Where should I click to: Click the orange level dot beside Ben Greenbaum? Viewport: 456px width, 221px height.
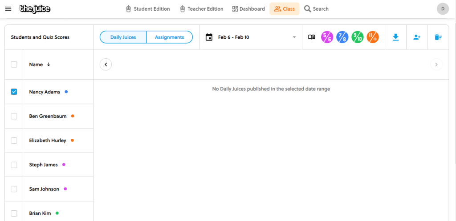(x=73, y=116)
